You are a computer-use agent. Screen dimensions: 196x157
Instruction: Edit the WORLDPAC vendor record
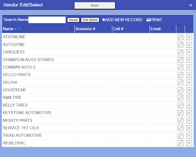click(x=180, y=143)
